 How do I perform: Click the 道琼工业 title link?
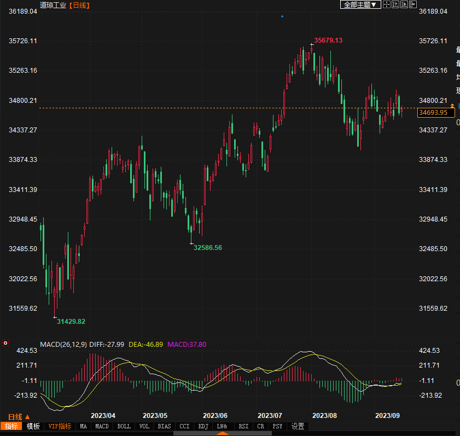(53, 5)
